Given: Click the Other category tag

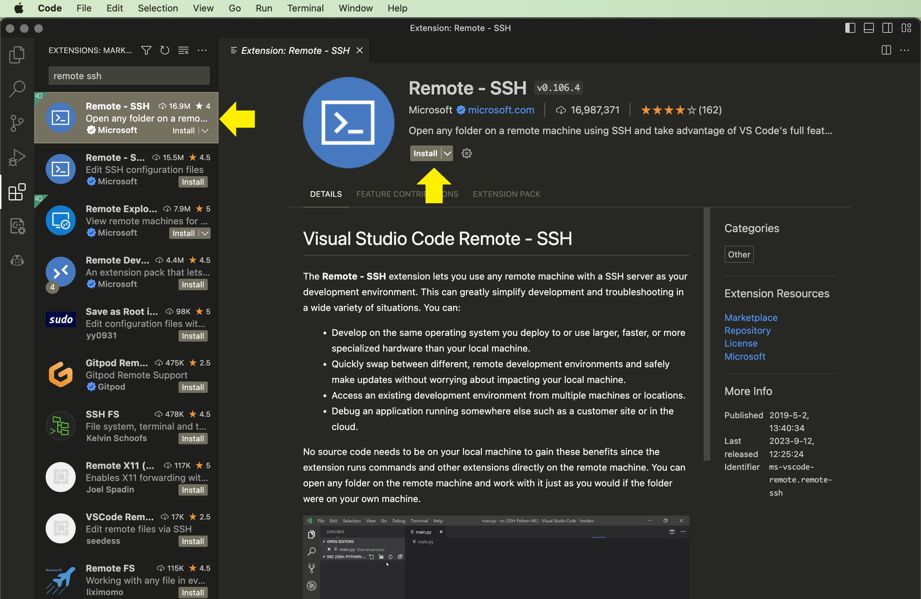Looking at the screenshot, I should (x=739, y=254).
